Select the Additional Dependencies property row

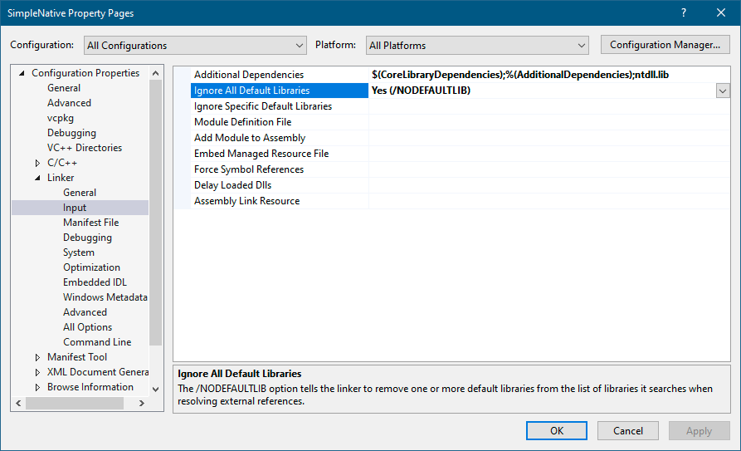click(249, 75)
